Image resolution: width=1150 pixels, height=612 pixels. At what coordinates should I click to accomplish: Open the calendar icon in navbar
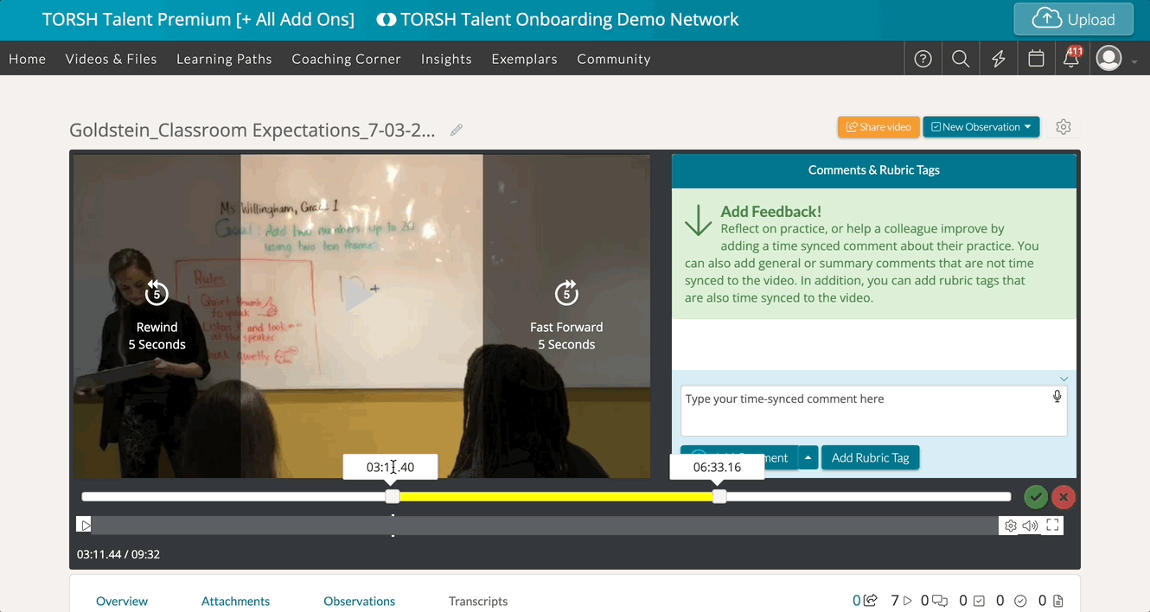[1036, 59]
